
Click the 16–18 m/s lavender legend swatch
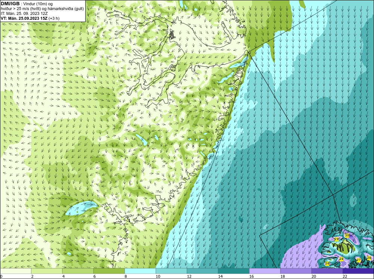tap(265, 271)
